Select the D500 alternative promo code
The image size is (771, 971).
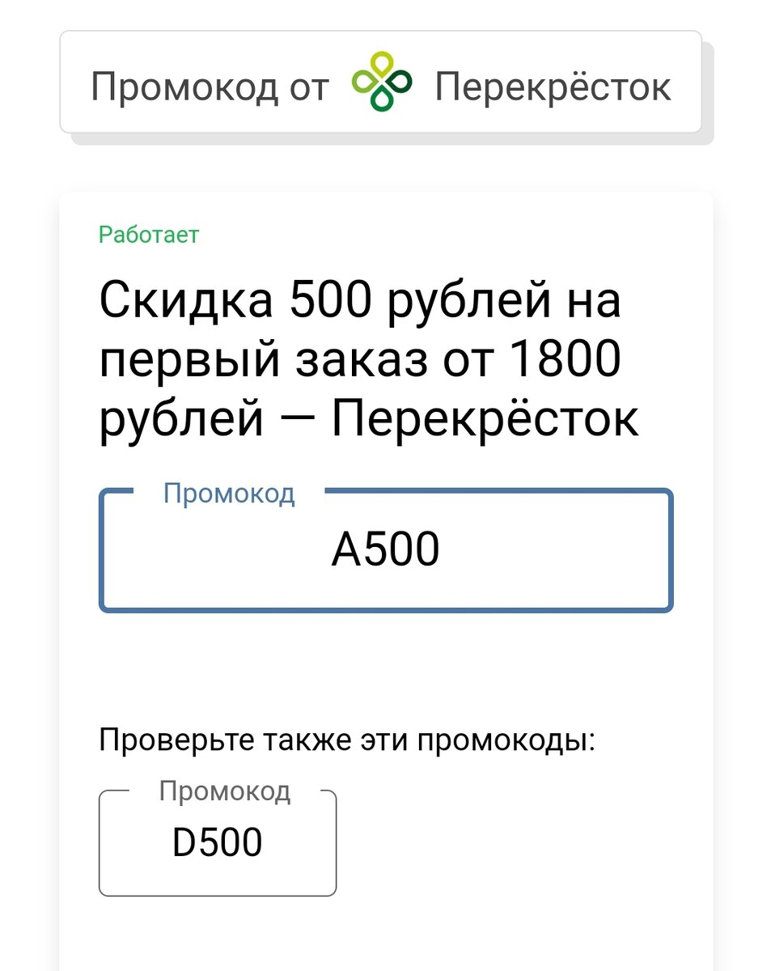218,843
